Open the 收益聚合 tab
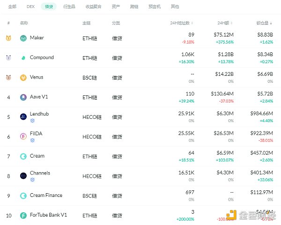 (x=92, y=7)
